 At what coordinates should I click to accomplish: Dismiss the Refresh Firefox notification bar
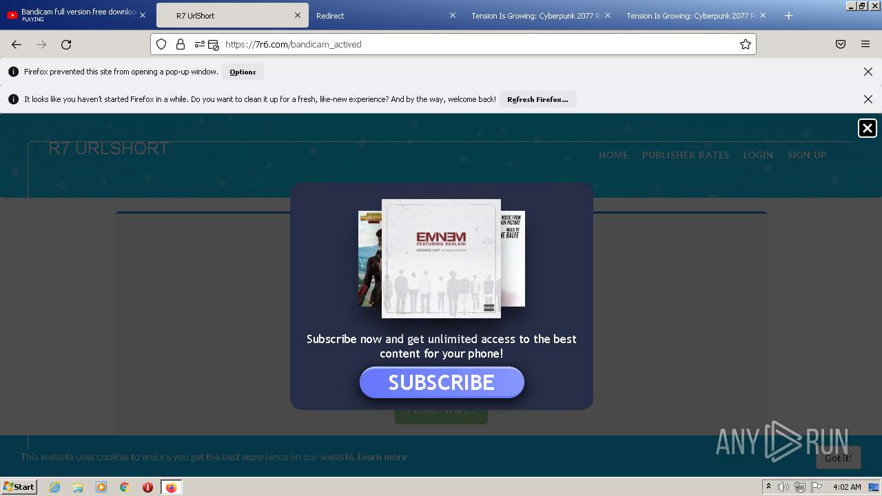pyautogui.click(x=868, y=99)
